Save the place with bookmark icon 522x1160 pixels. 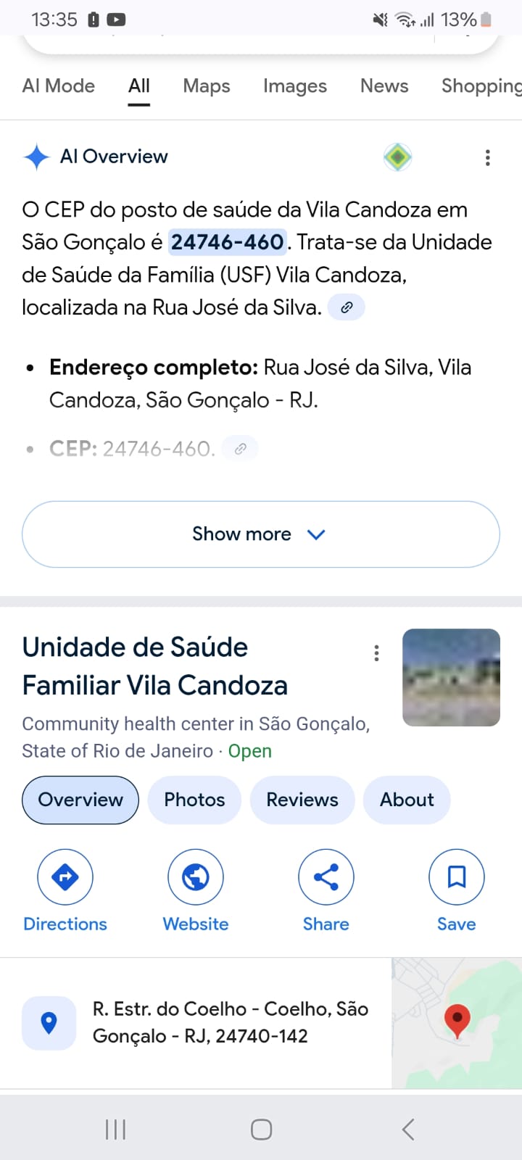pyautogui.click(x=457, y=877)
